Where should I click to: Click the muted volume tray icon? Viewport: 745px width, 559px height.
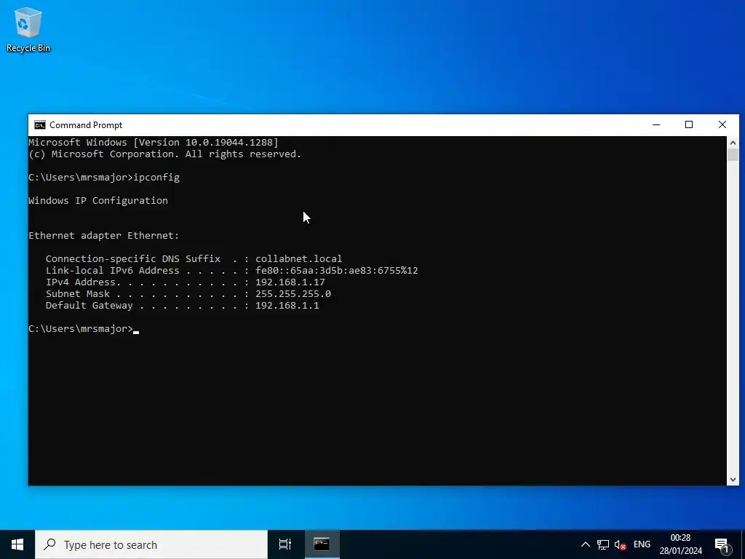click(x=620, y=544)
